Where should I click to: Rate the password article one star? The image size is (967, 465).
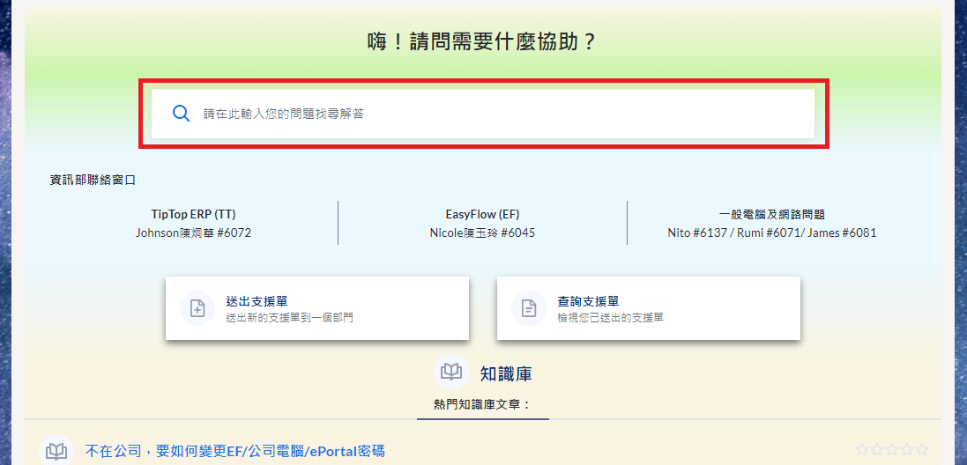(x=862, y=450)
